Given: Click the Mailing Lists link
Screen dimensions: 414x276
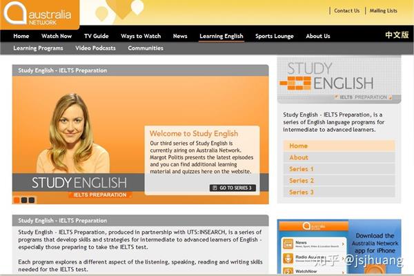Looking at the screenshot, I should click(x=383, y=11).
